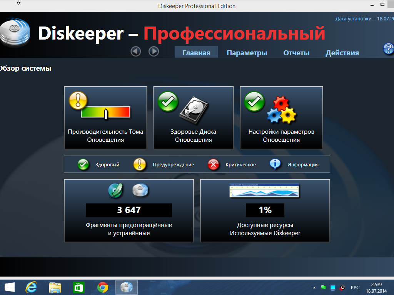Viewport: 394px width, 295px height.
Task: Click the green flag tray icon
Action: (x=324, y=287)
